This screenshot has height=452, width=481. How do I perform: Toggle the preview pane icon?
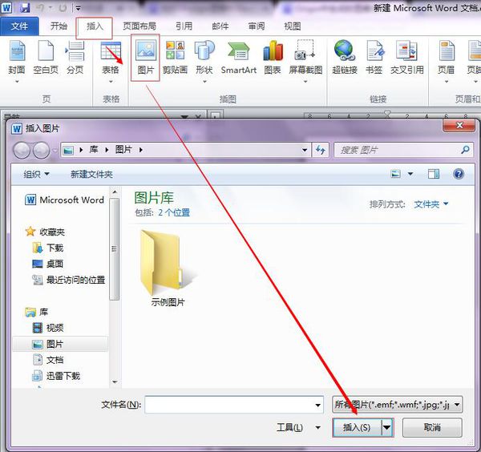434,174
